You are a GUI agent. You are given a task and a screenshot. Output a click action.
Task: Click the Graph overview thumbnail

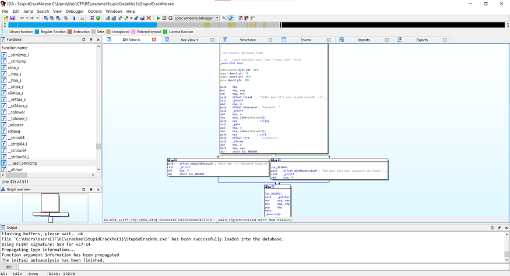[55, 208]
